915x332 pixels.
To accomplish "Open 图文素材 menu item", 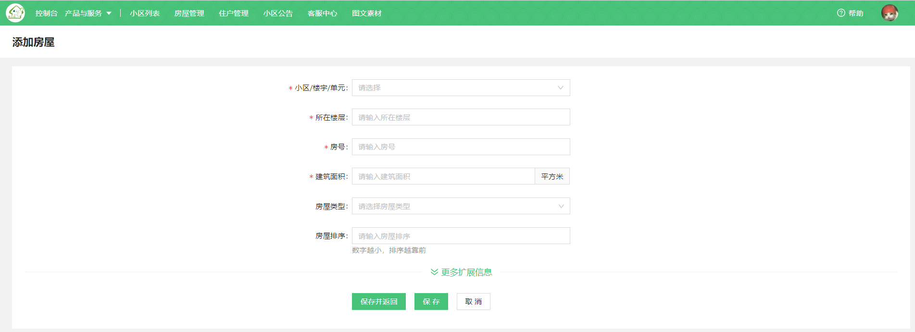I will tap(367, 13).
